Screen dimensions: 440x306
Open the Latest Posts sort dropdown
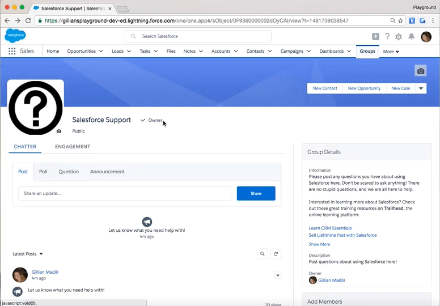tap(27, 254)
